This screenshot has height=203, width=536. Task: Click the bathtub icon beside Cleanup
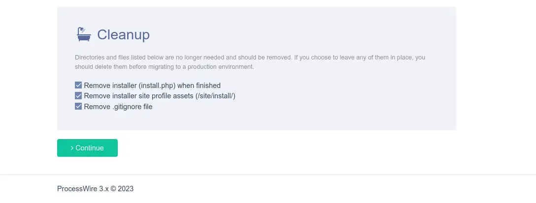click(x=83, y=34)
